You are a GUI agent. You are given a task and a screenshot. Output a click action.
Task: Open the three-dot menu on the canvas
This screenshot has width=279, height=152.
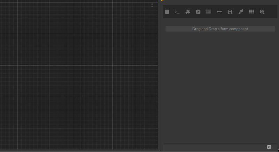pyautogui.click(x=152, y=5)
